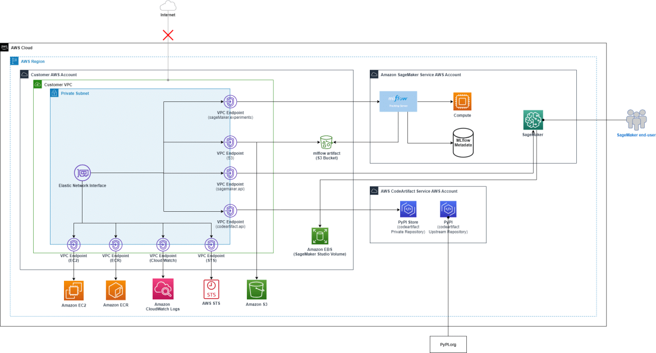The height and width of the screenshot is (353, 656).
Task: Click the mlflow artifact S3 Bucket icon
Action: click(326, 142)
